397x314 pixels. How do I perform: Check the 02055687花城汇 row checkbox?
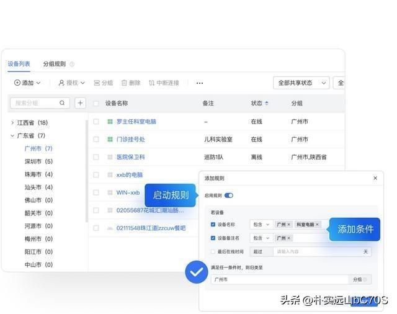click(x=96, y=210)
